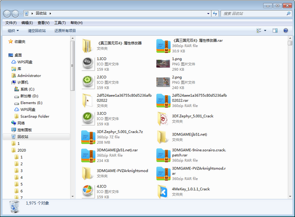Click the Back navigation arrow button
Image resolution: width=295 pixels, height=217 pixels.
[x=7, y=14]
